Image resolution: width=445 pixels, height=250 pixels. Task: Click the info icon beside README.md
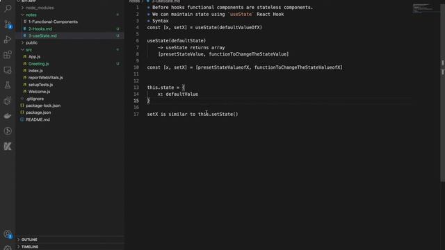(22, 119)
